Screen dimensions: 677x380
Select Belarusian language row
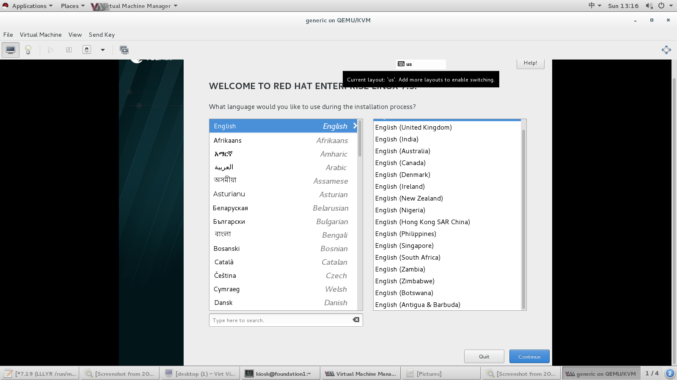(x=283, y=208)
